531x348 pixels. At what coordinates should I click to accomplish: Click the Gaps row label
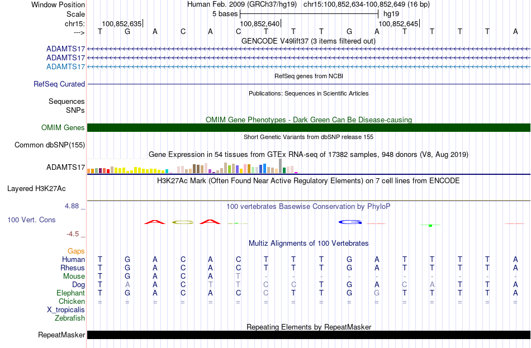(76, 251)
